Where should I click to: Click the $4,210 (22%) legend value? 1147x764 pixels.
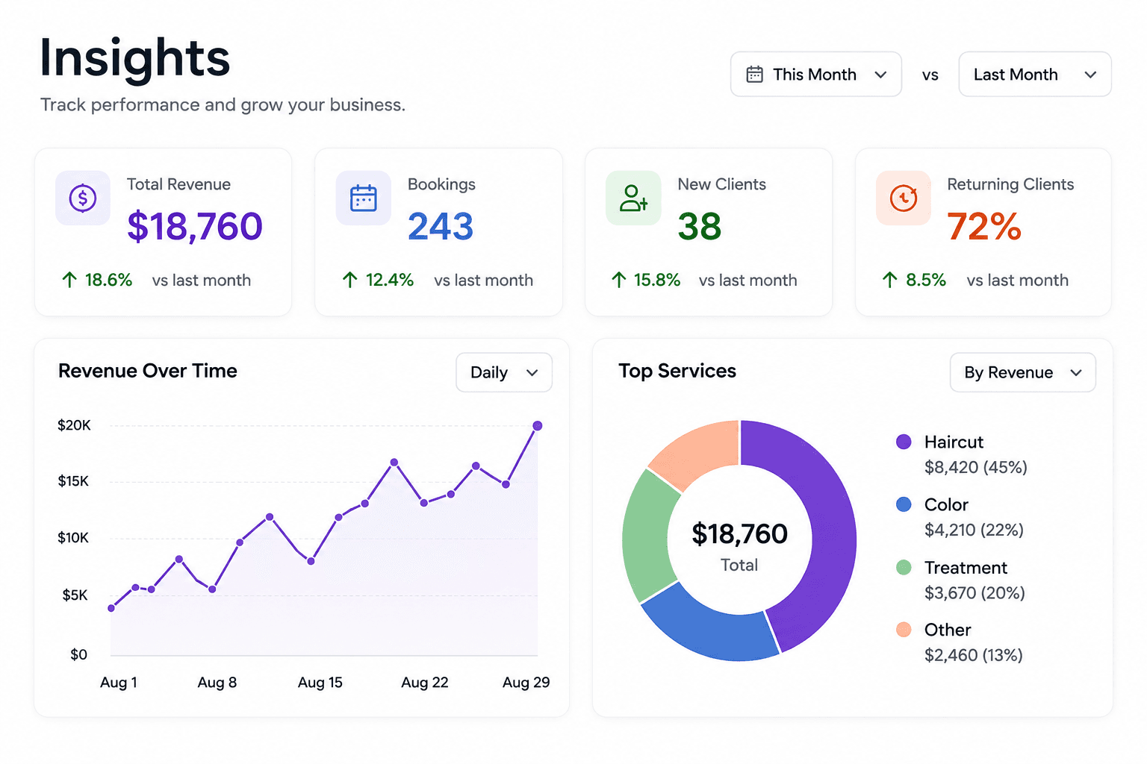(974, 530)
